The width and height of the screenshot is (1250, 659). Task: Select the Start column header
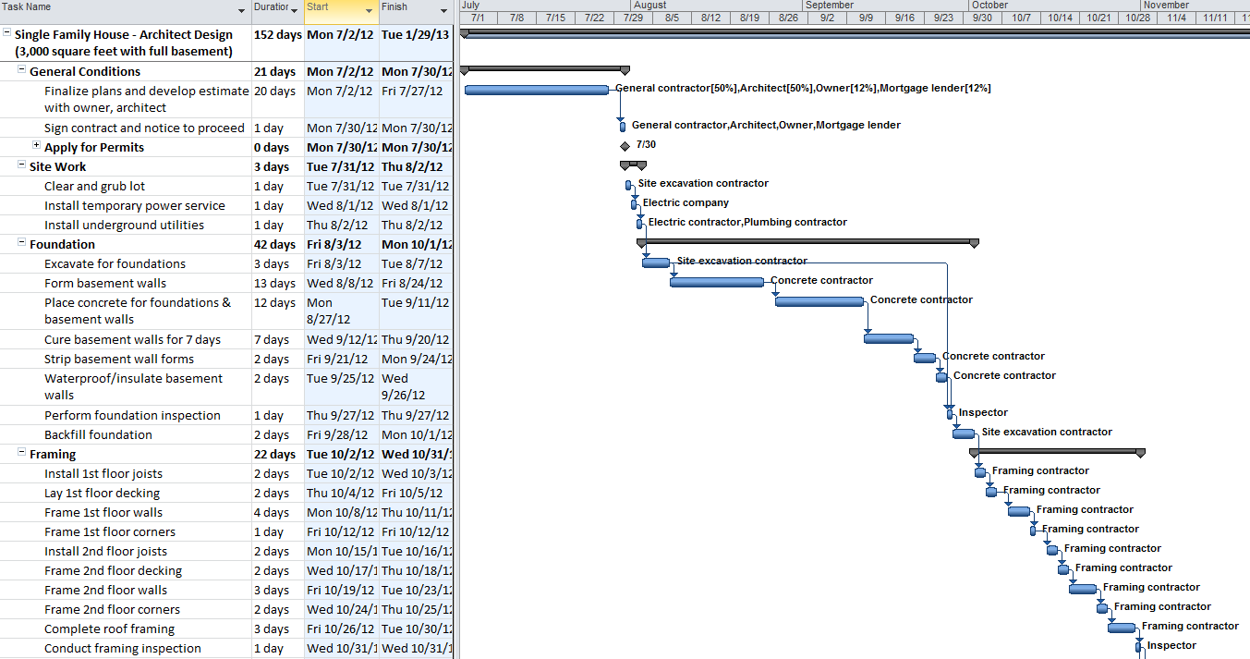coord(334,7)
